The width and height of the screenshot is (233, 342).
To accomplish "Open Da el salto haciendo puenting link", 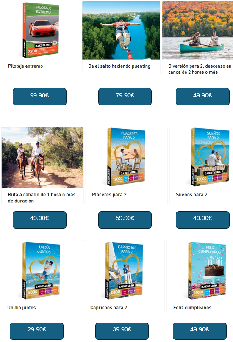I will coord(119,66).
